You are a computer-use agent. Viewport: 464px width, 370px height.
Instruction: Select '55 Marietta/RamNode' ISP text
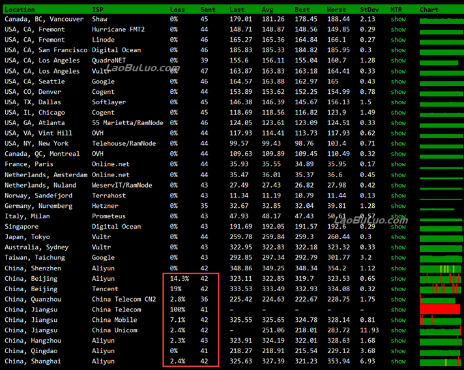[x=128, y=123]
